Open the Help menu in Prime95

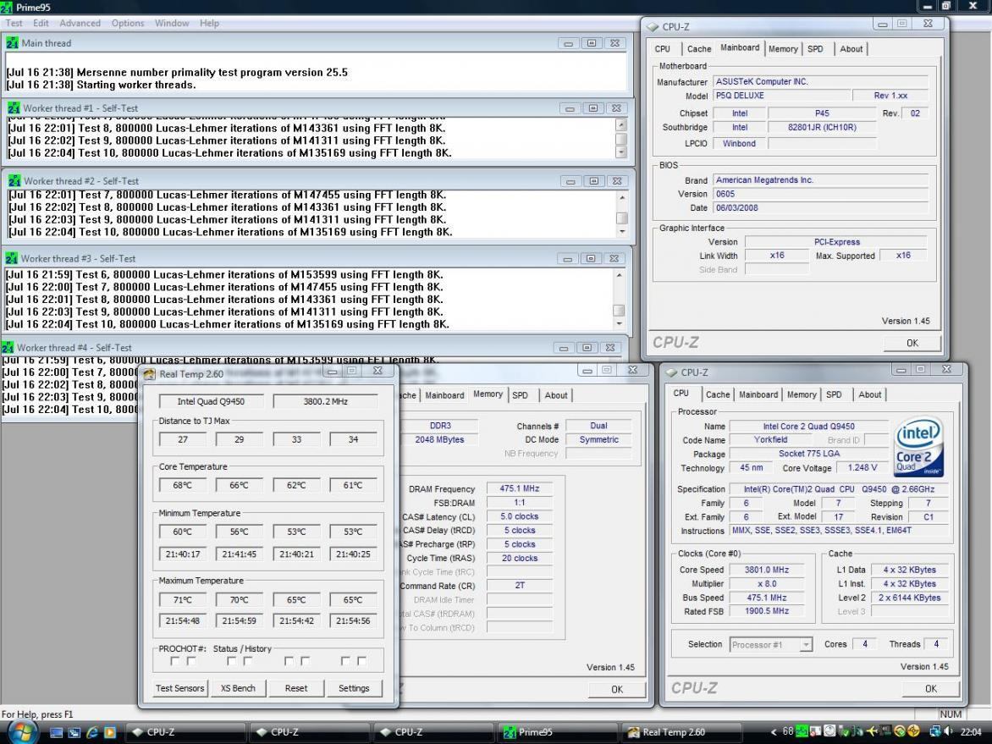pyautogui.click(x=209, y=23)
